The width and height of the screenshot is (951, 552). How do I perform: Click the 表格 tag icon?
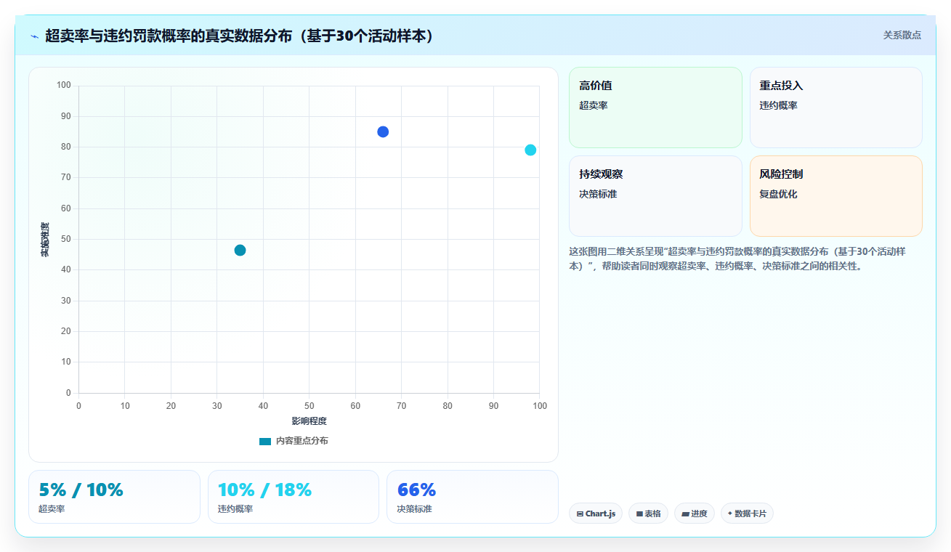639,514
